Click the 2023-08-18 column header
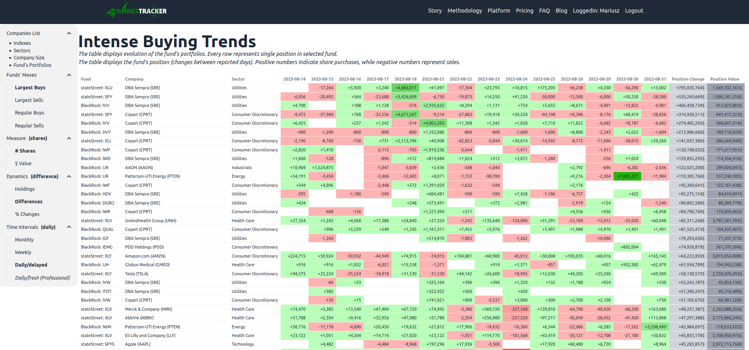The width and height of the screenshot is (749, 350). [405, 79]
